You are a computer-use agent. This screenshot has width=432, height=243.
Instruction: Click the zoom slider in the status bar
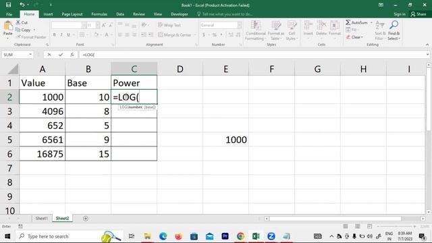(x=396, y=226)
